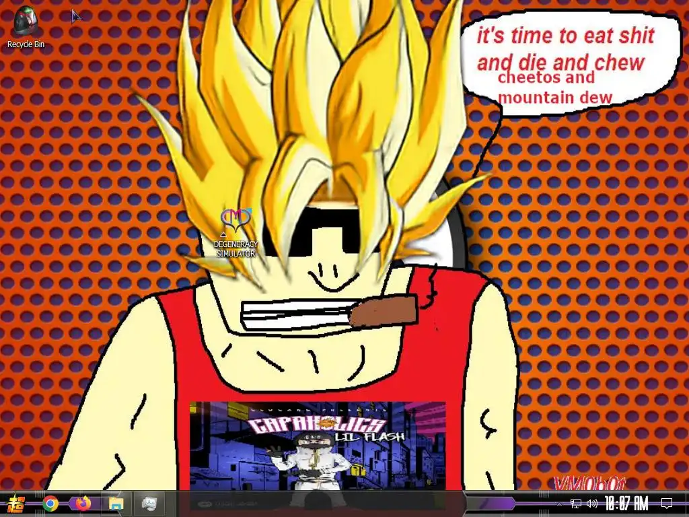Launch Google Chrome from the taskbar
Viewport: 689px width, 517px height.
tap(50, 504)
